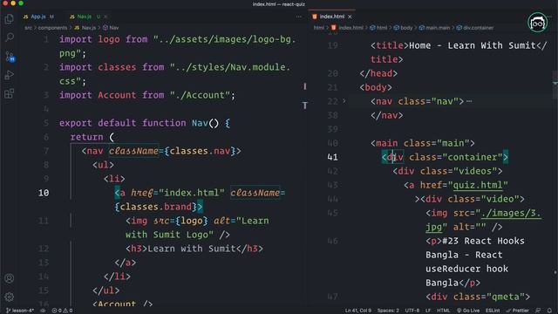The image size is (558, 314).
Task: Click the Prettier status item
Action: pyautogui.click(x=517, y=311)
